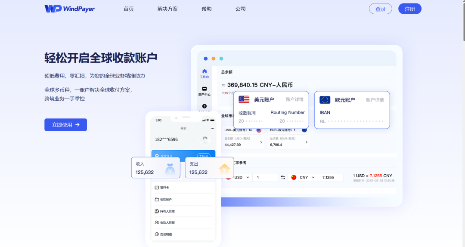Click the Routing Number label

point(287,112)
